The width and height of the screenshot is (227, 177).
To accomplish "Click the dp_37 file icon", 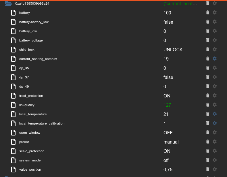I will [x=13, y=77].
